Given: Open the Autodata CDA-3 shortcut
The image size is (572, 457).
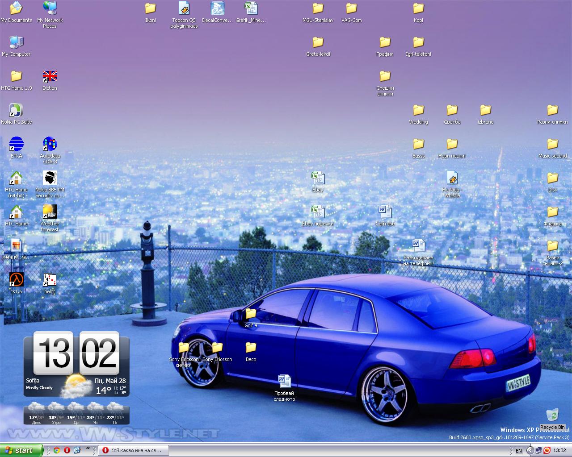Looking at the screenshot, I should coord(50,145).
